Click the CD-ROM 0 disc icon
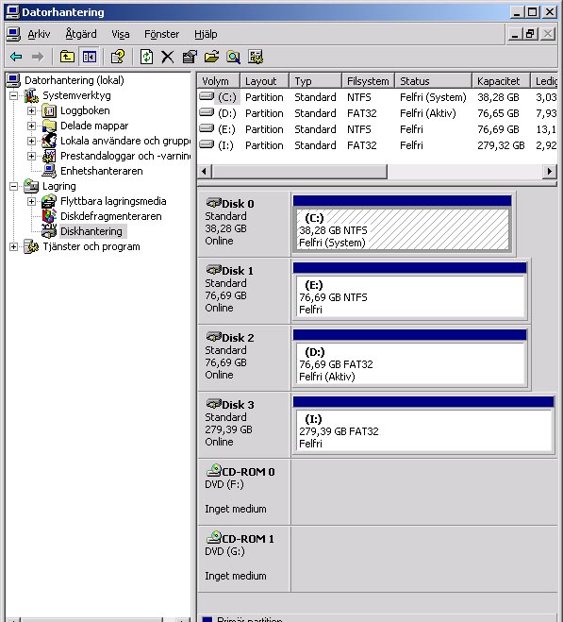Viewport: 563px width, 622px height. pos(214,470)
